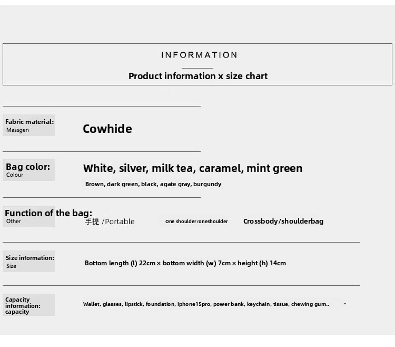This screenshot has height=347, width=395.
Task: Click the Fabric material label box
Action: (x=29, y=126)
